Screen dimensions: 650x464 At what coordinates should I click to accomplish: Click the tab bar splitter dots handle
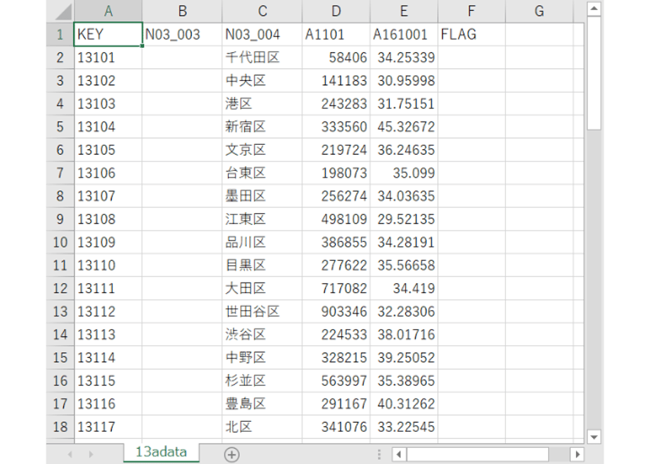point(379,454)
